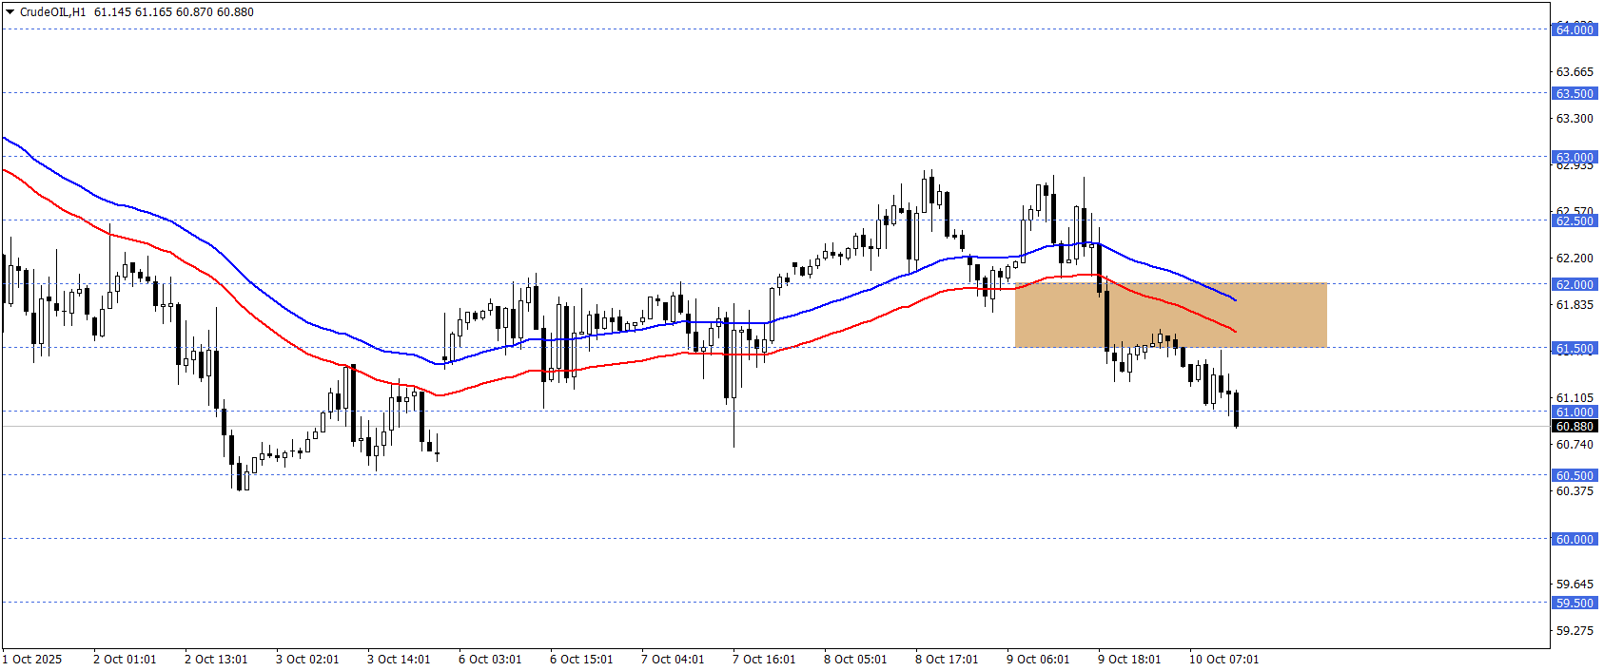Select the current price 60.880 label
This screenshot has height=671, width=1604.
[x=1575, y=426]
